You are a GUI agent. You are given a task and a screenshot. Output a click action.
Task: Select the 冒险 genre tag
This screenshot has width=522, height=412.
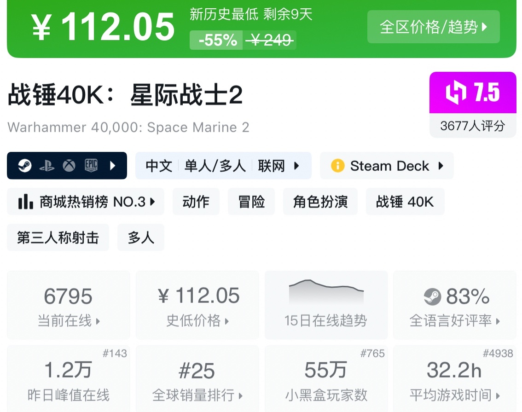pos(251,201)
